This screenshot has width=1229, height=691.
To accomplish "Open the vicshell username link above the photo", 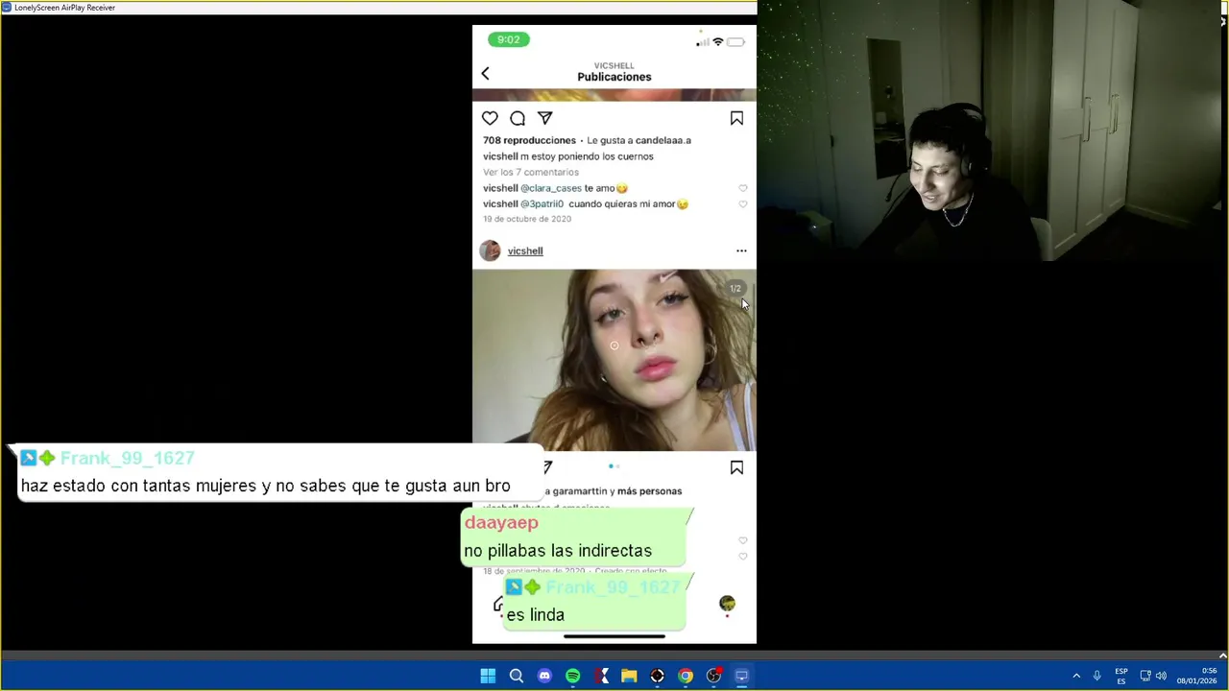I will [x=525, y=251].
